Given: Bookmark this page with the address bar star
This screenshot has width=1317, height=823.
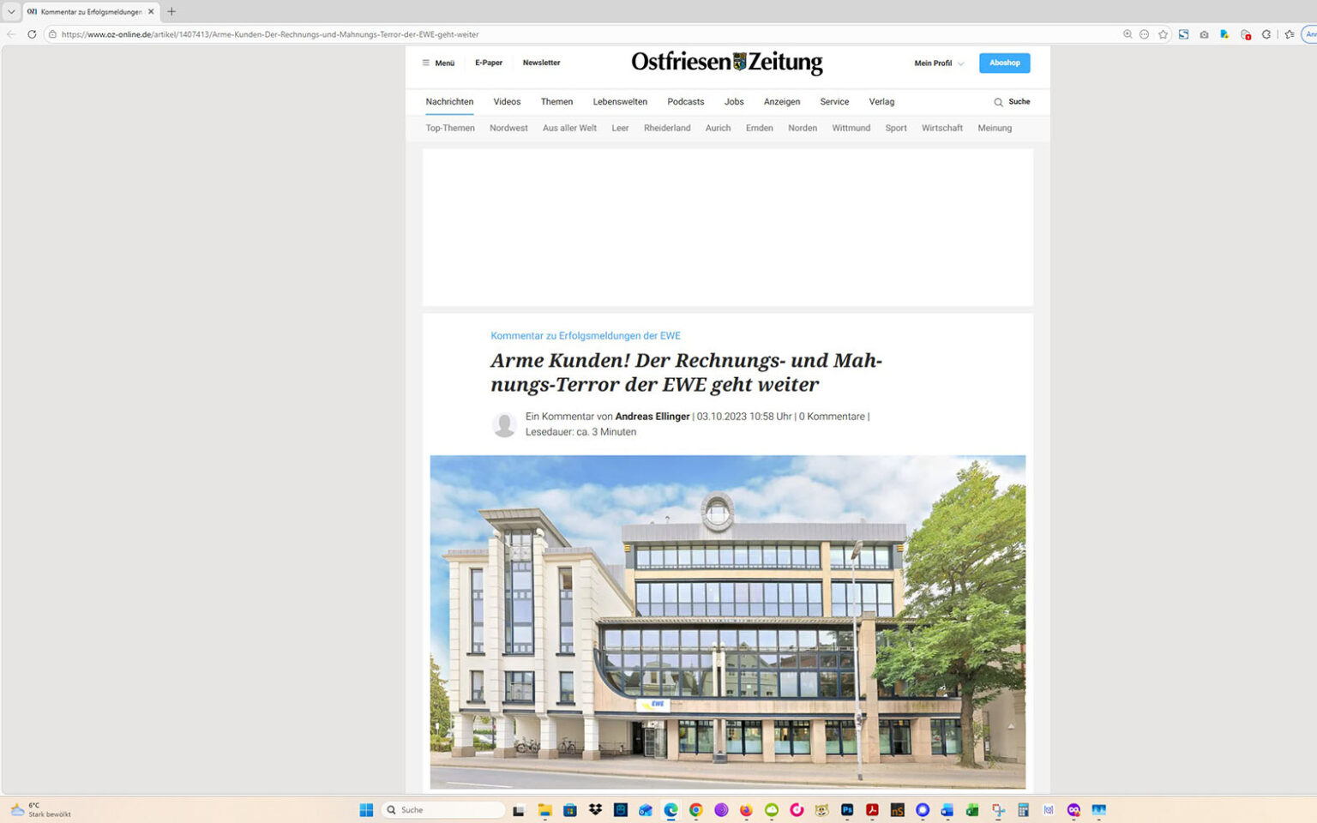Looking at the screenshot, I should point(1164,34).
